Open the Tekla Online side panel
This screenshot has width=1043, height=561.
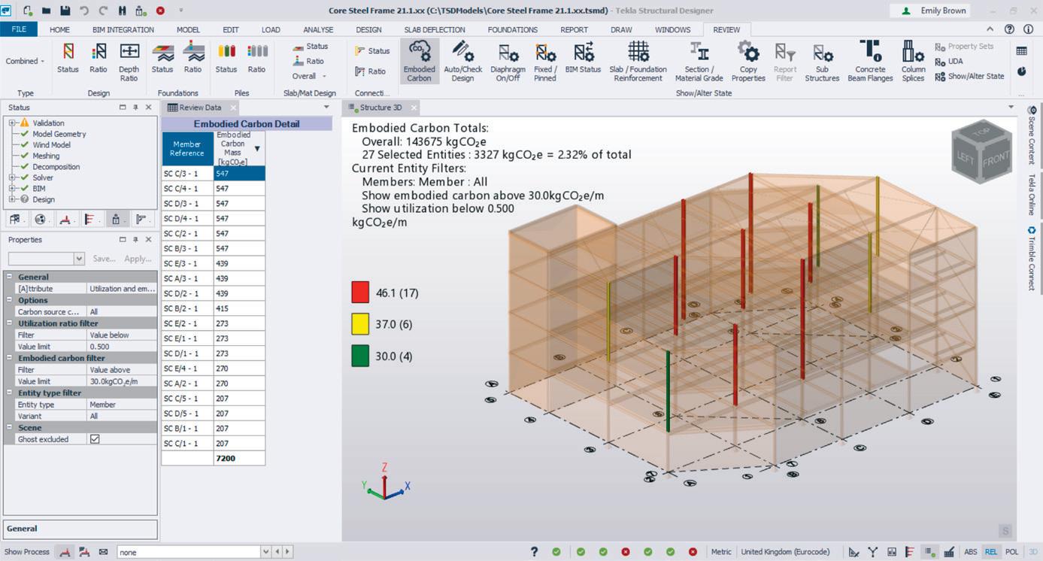(1032, 196)
